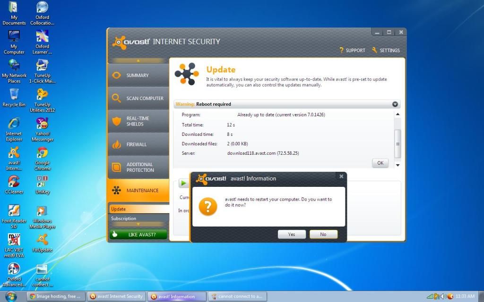The width and height of the screenshot is (484, 302).
Task: Select Subscription under Maintenance
Action: click(139, 218)
